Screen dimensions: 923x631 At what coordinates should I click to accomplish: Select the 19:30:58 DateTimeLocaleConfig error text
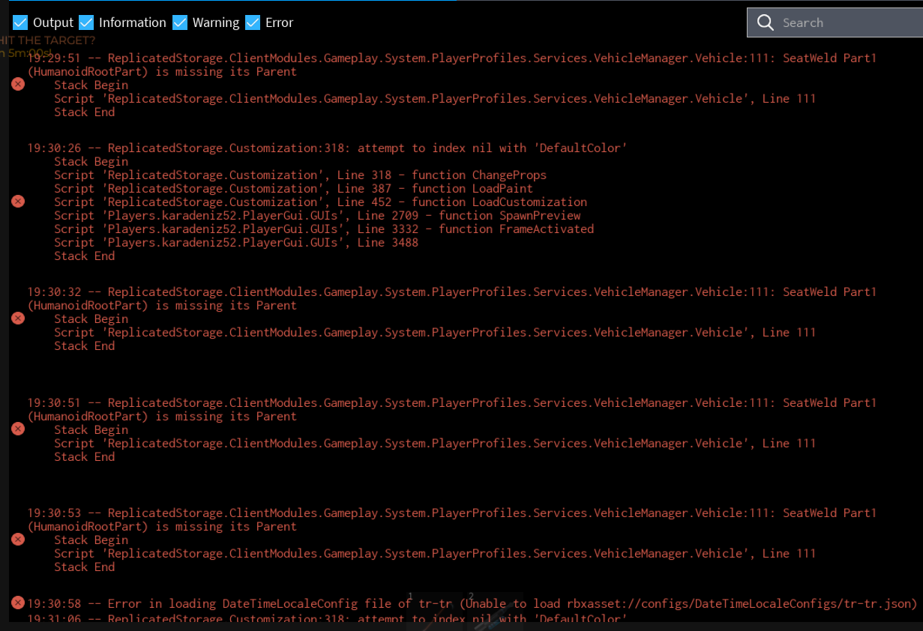tap(472, 603)
